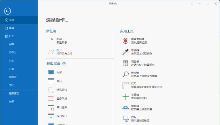Viewport: 220px width, 125px height.
Task: Click the 放大镜 title text
Action: click(135, 73)
